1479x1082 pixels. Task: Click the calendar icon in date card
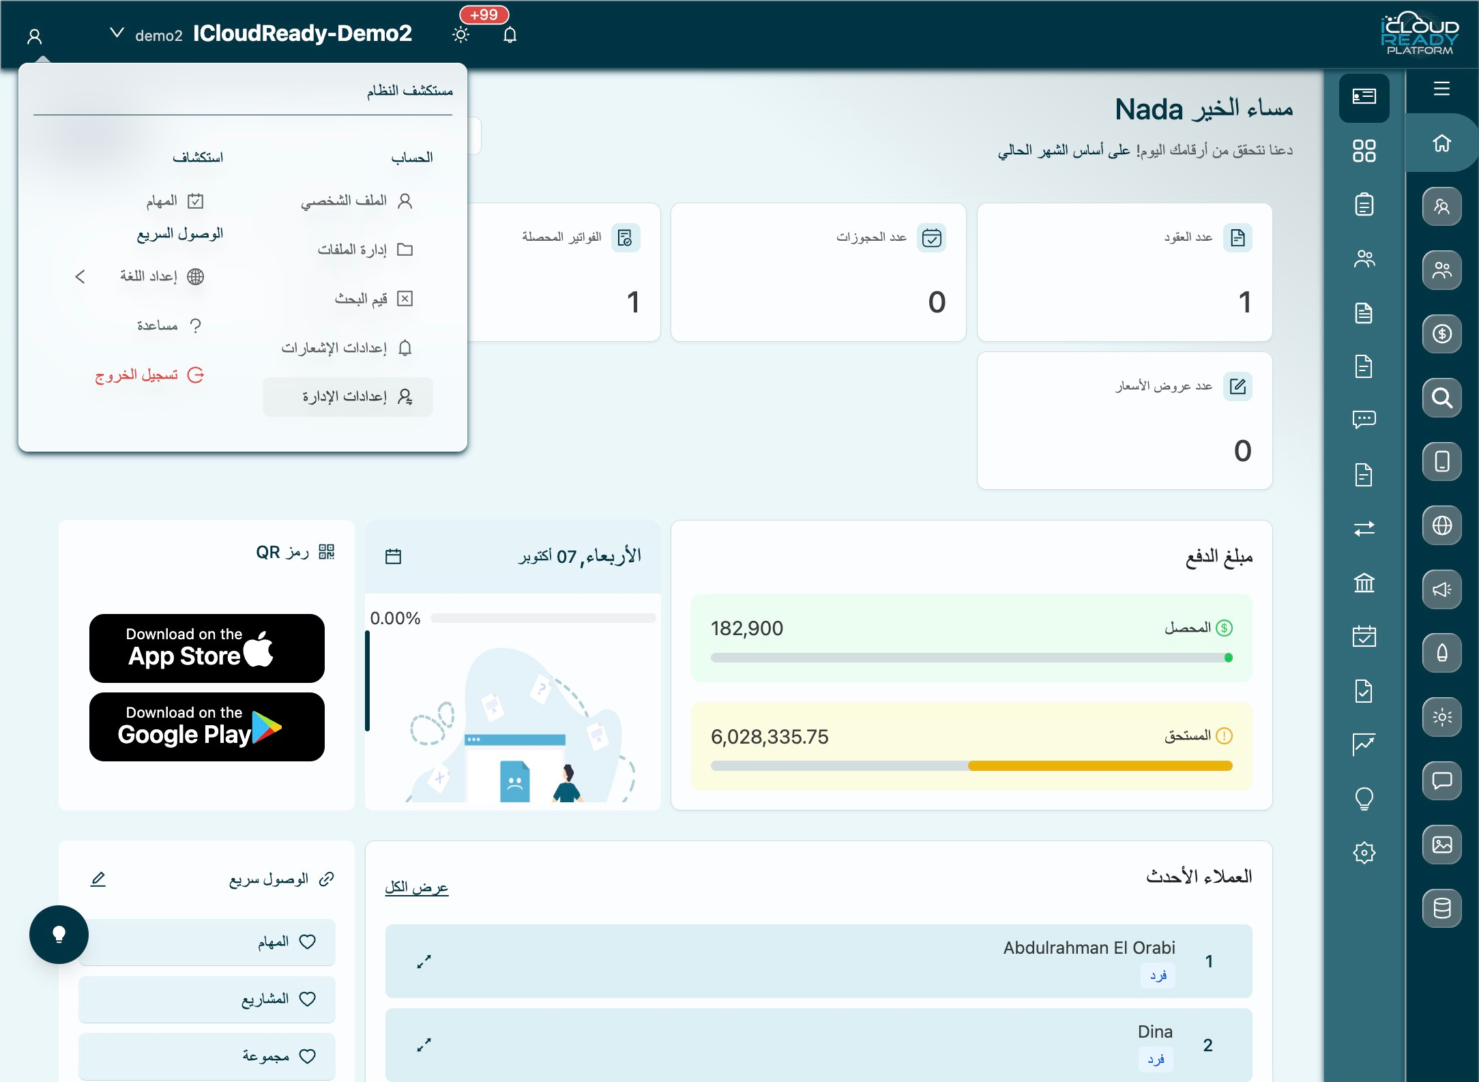(x=394, y=557)
